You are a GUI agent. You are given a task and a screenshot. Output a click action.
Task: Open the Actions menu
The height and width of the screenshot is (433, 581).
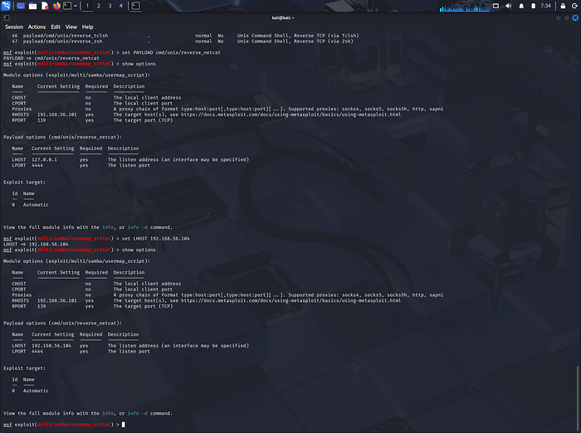point(37,27)
